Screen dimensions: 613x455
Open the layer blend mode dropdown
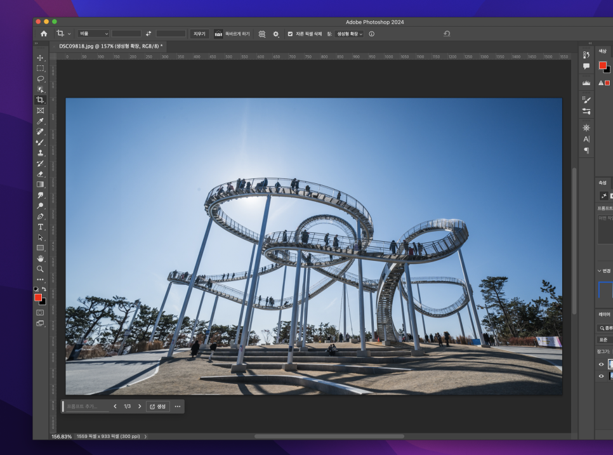pyautogui.click(x=605, y=340)
